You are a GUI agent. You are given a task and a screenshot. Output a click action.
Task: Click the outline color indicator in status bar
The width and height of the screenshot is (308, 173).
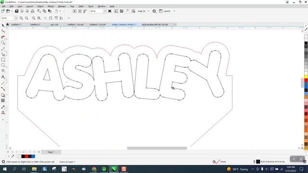pyautogui.click(x=258, y=161)
